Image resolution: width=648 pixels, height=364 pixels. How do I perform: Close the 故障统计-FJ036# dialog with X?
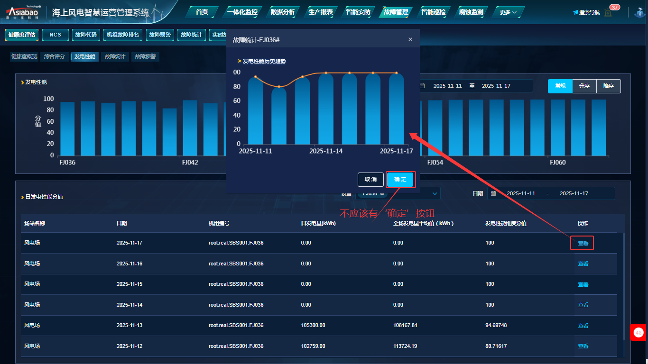point(410,39)
